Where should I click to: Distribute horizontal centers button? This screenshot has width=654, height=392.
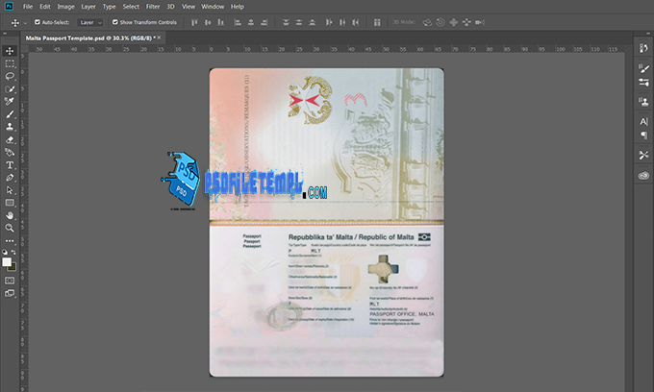[342, 22]
